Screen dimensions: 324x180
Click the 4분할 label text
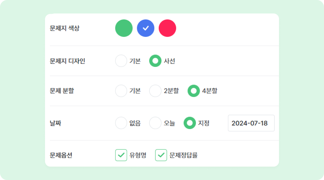[210, 91]
